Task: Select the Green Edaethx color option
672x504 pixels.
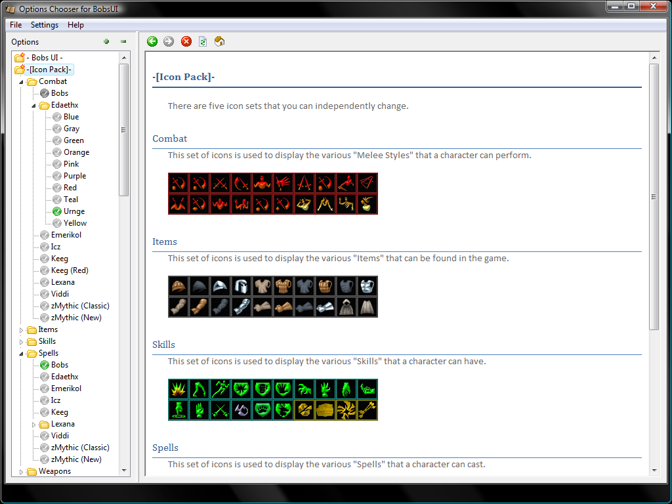Action: click(73, 140)
